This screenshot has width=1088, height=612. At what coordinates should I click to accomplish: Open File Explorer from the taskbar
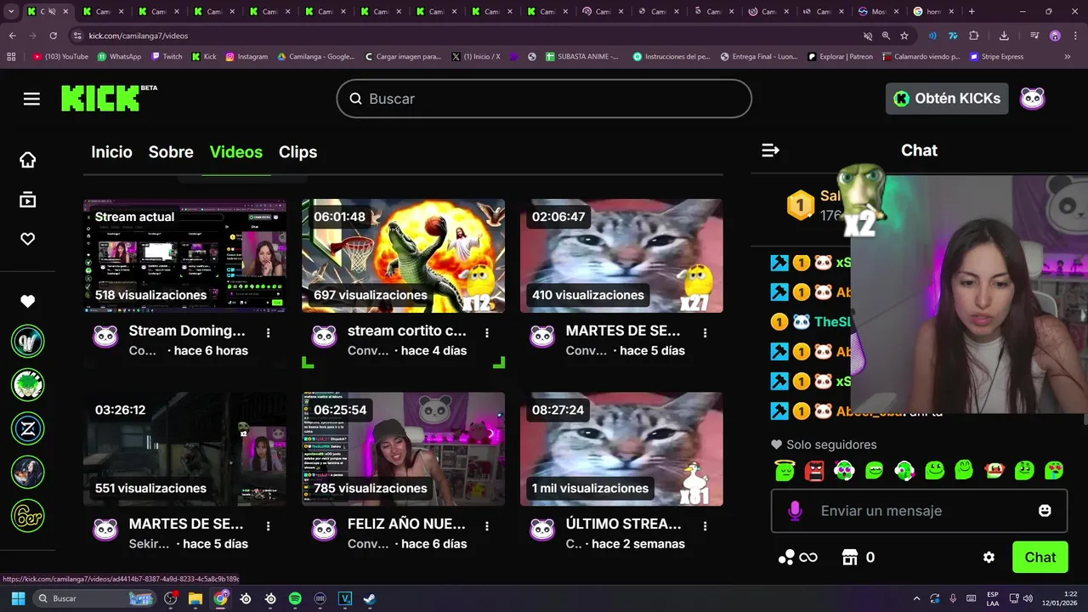coord(195,598)
